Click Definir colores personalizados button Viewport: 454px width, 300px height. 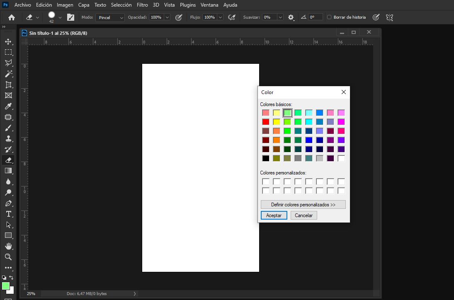[x=303, y=204]
